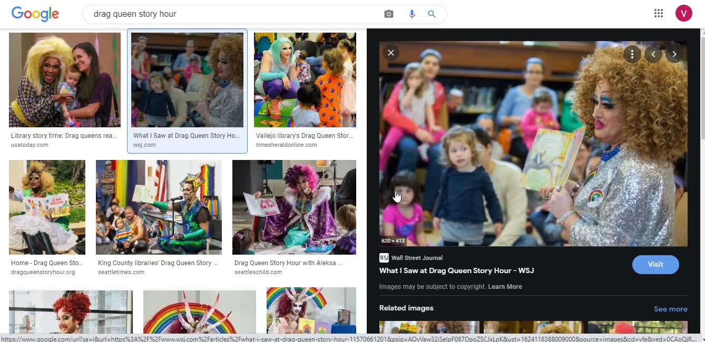Open three-dot options on preview image
Screen dimensions: 705x342
pos(632,54)
